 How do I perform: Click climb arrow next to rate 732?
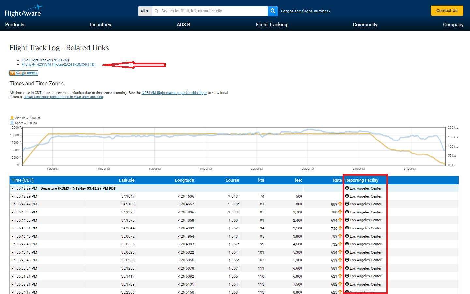click(340, 244)
